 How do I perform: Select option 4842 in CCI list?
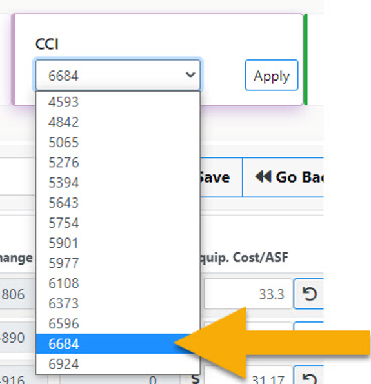click(x=118, y=122)
